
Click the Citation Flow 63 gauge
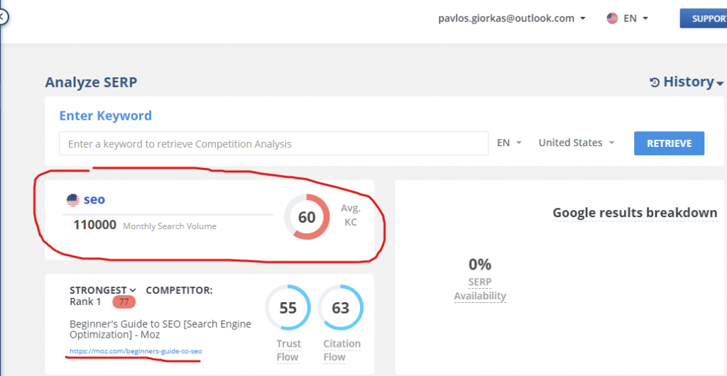[341, 308]
